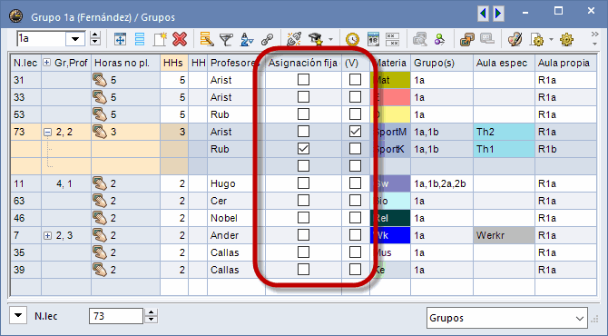The width and height of the screenshot is (608, 336).
Task: Click the calendar 18 icon
Action: click(x=373, y=39)
